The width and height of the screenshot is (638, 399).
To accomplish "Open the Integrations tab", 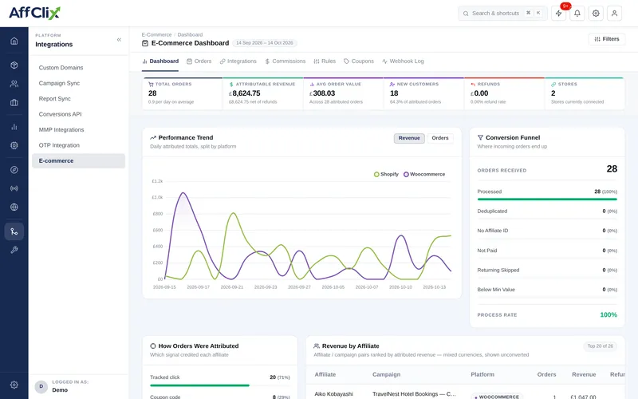I will click(238, 61).
